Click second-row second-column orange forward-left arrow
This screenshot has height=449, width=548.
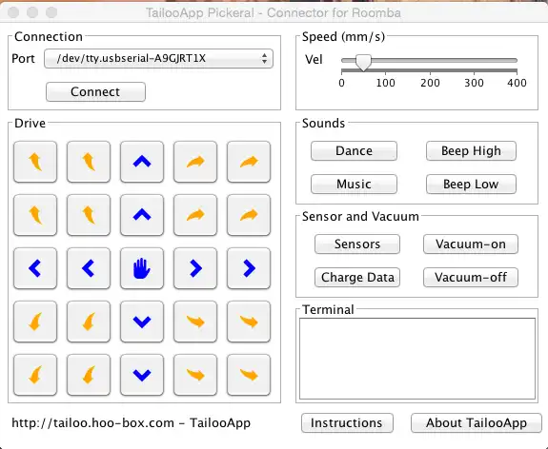click(x=89, y=215)
